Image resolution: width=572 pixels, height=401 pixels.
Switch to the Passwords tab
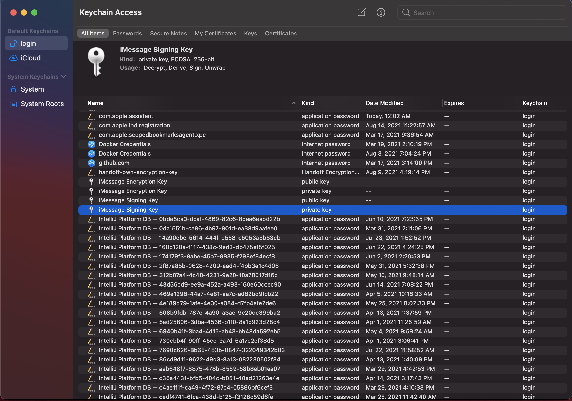pos(127,33)
